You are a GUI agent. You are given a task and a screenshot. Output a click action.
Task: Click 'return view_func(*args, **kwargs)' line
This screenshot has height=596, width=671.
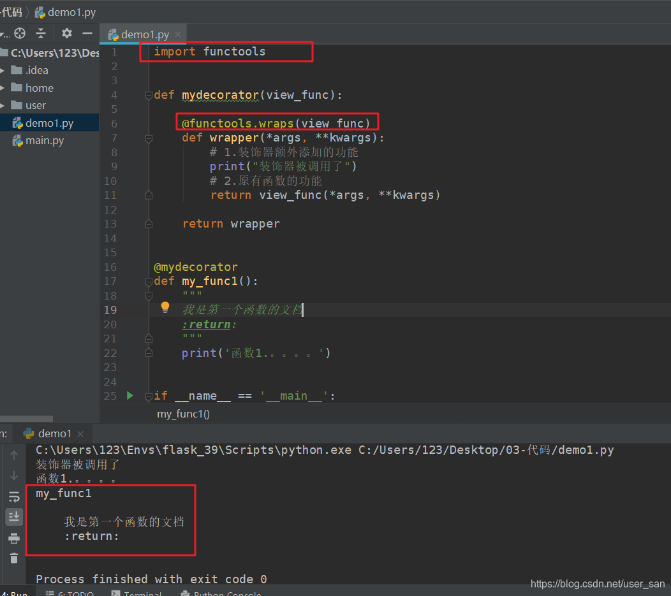(325, 195)
